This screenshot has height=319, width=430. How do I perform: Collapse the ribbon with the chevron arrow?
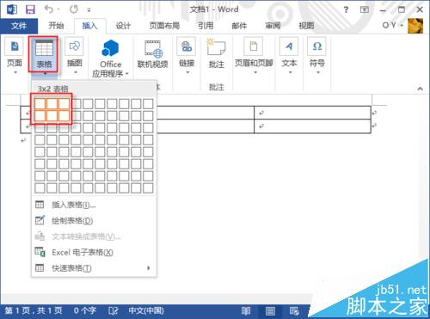coord(420,89)
